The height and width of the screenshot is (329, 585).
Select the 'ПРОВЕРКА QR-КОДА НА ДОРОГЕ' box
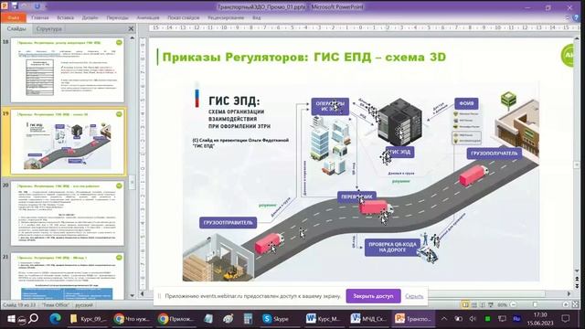392,248
